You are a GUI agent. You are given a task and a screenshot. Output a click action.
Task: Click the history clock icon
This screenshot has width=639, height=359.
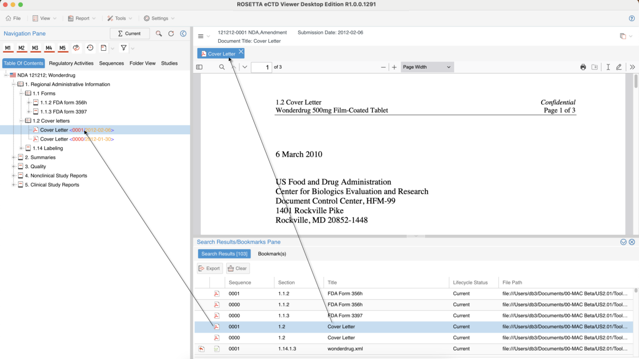point(90,48)
